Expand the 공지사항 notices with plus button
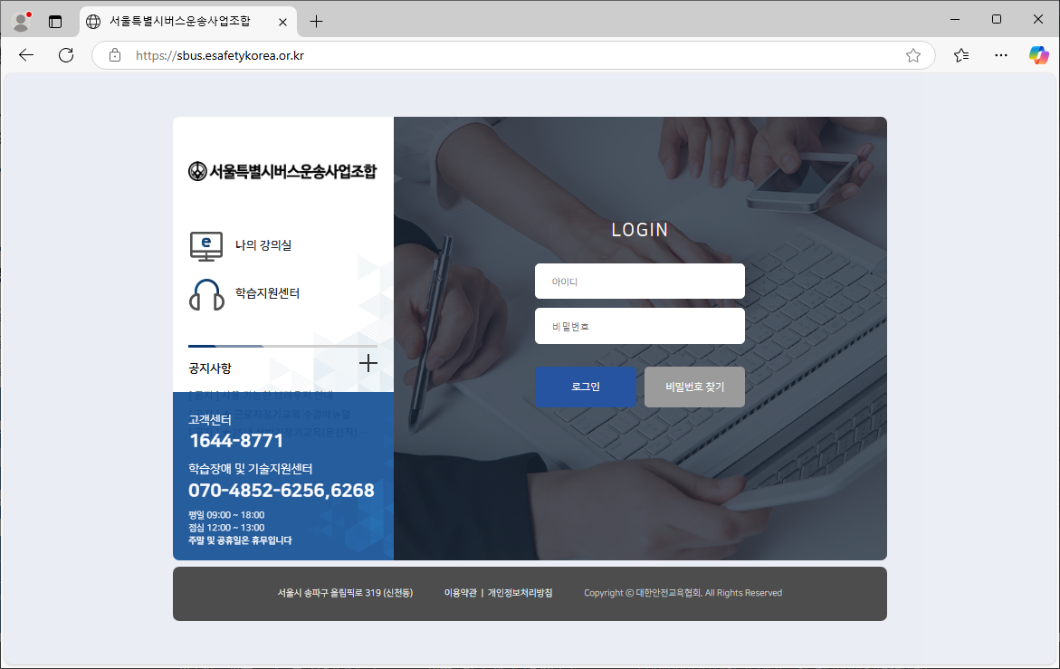The height and width of the screenshot is (669, 1060). 368,362
